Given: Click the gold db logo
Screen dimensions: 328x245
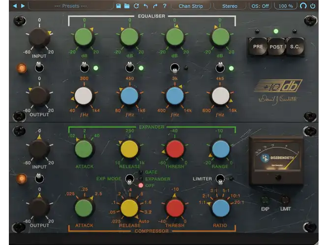Looking at the screenshot, I should [x=278, y=86].
